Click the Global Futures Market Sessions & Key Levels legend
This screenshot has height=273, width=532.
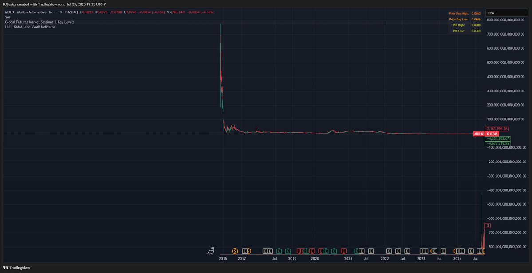point(39,22)
